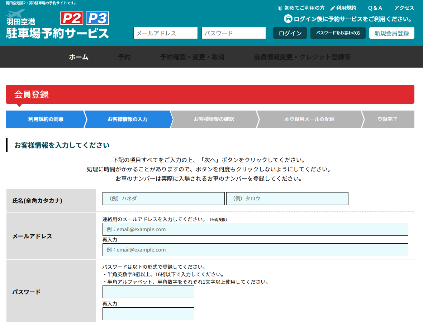Open the 予約 menu item
423x322 pixels.
125,57
